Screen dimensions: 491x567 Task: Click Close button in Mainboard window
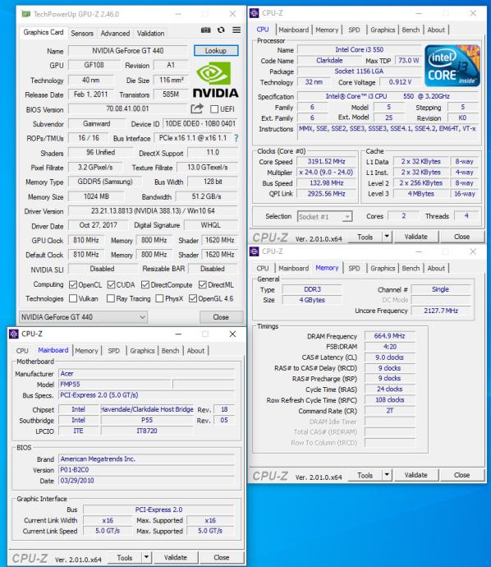222,558
